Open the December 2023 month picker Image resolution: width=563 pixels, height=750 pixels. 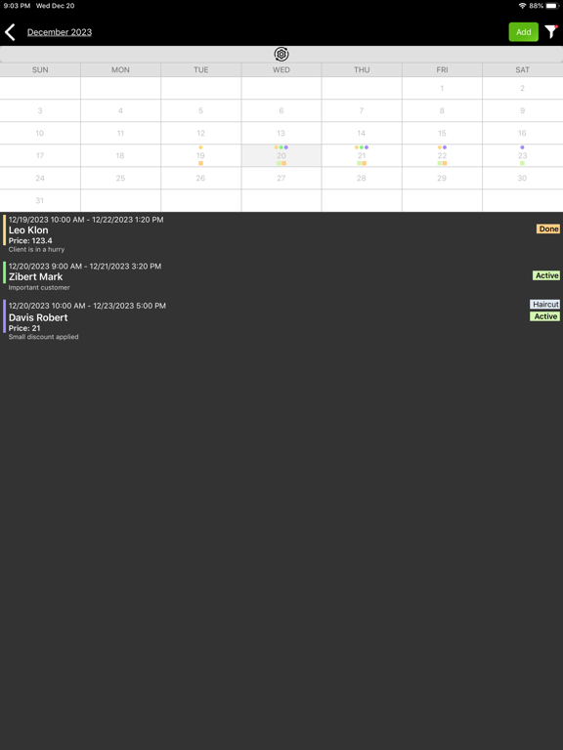60,32
